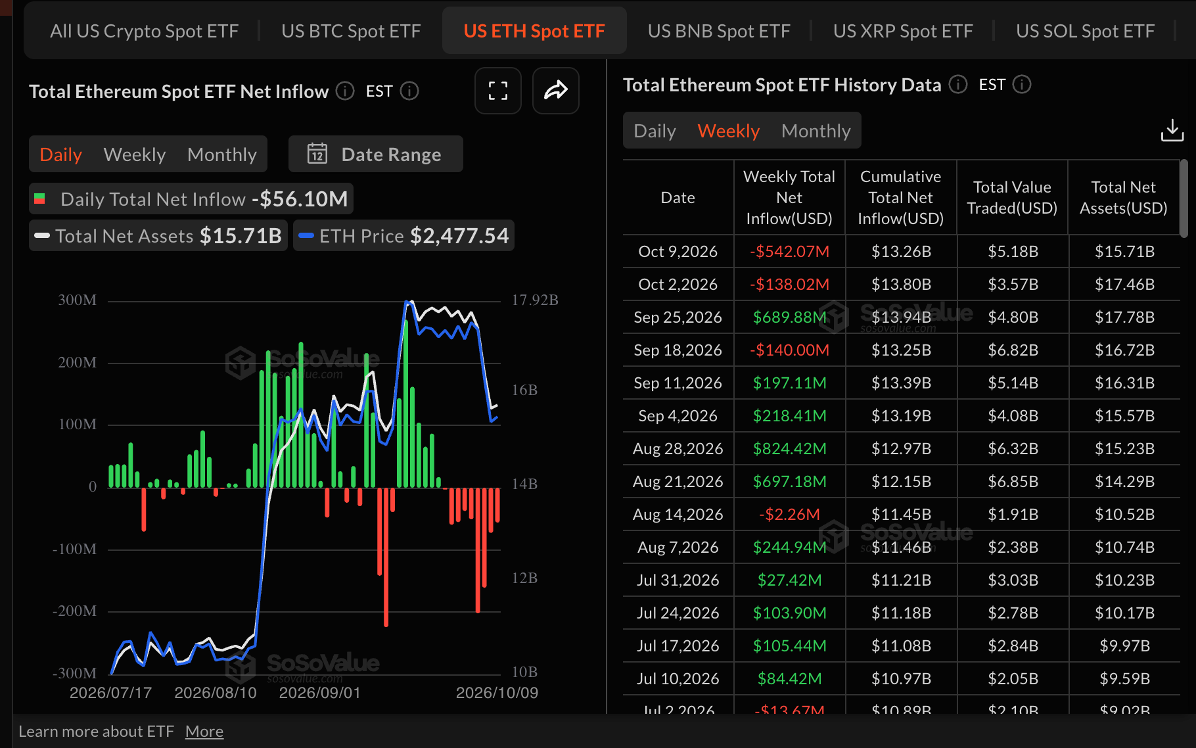1196x748 pixels.
Task: Open the US SOL Spot ETF tab
Action: pyautogui.click(x=1085, y=31)
